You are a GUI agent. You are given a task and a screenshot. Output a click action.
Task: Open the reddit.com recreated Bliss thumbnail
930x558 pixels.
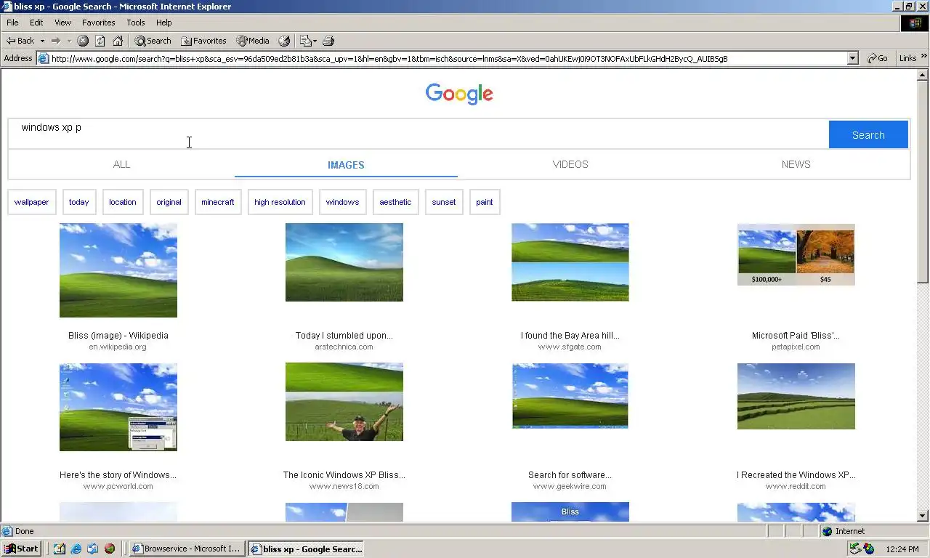796,396
